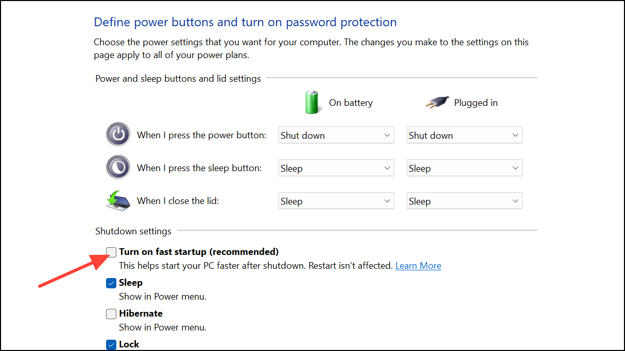Click the laptop lid closing icon
The image size is (625, 351).
(117, 200)
